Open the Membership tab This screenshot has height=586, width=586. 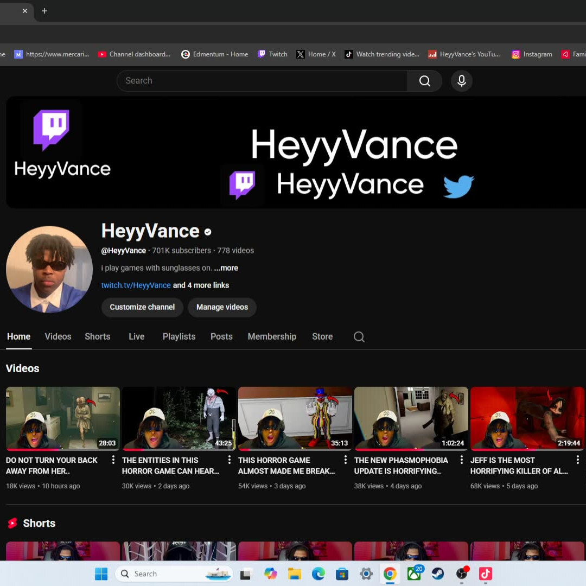272,336
